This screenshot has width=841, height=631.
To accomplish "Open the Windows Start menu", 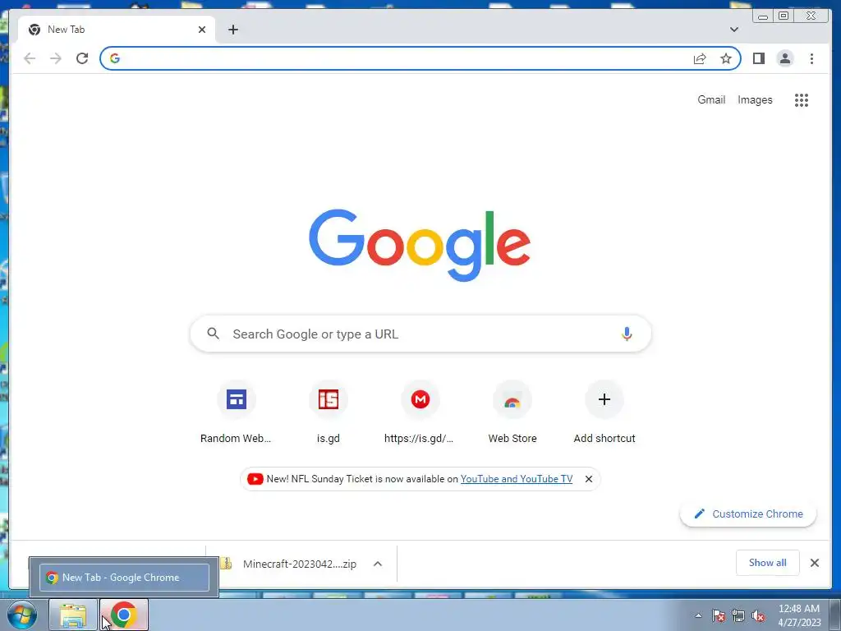I will (x=22, y=615).
